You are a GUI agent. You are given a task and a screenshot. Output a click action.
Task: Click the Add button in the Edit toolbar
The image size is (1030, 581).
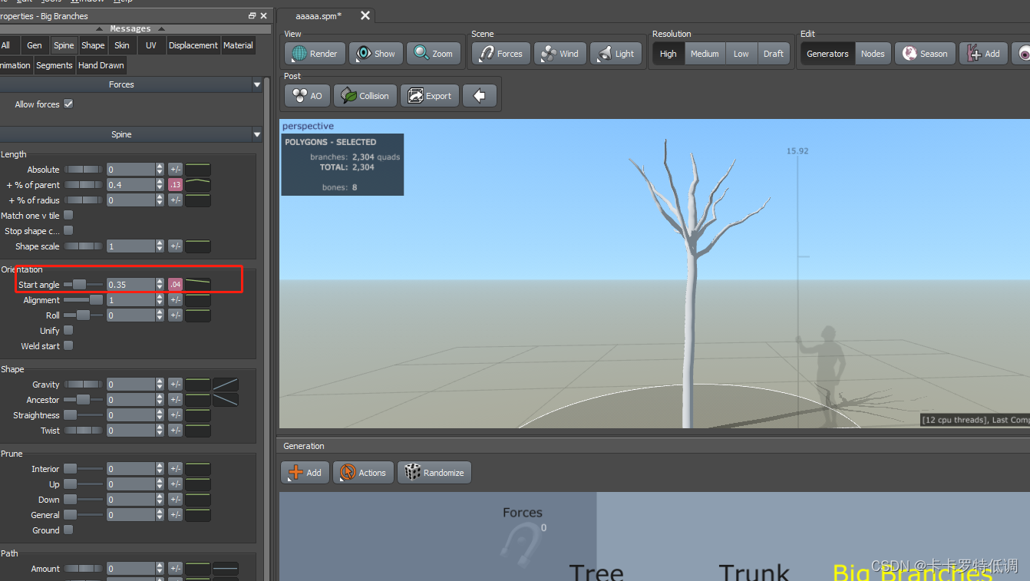click(x=983, y=54)
